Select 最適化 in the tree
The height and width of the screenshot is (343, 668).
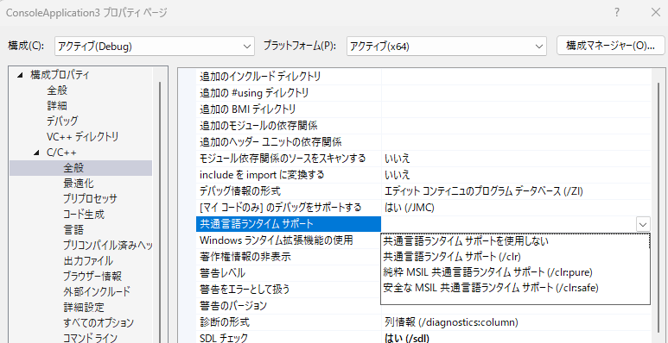tap(79, 184)
